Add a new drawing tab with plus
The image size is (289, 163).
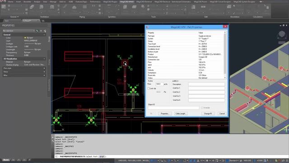tap(43, 21)
